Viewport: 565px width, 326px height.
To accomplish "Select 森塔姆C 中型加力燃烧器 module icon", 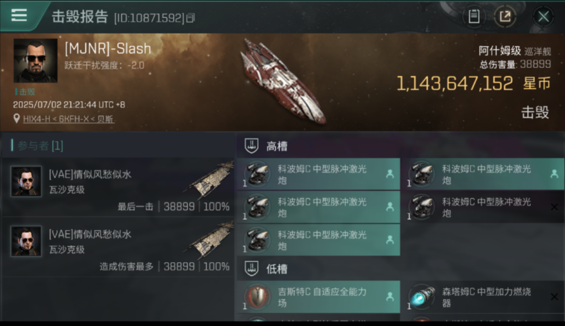I will coord(422,297).
